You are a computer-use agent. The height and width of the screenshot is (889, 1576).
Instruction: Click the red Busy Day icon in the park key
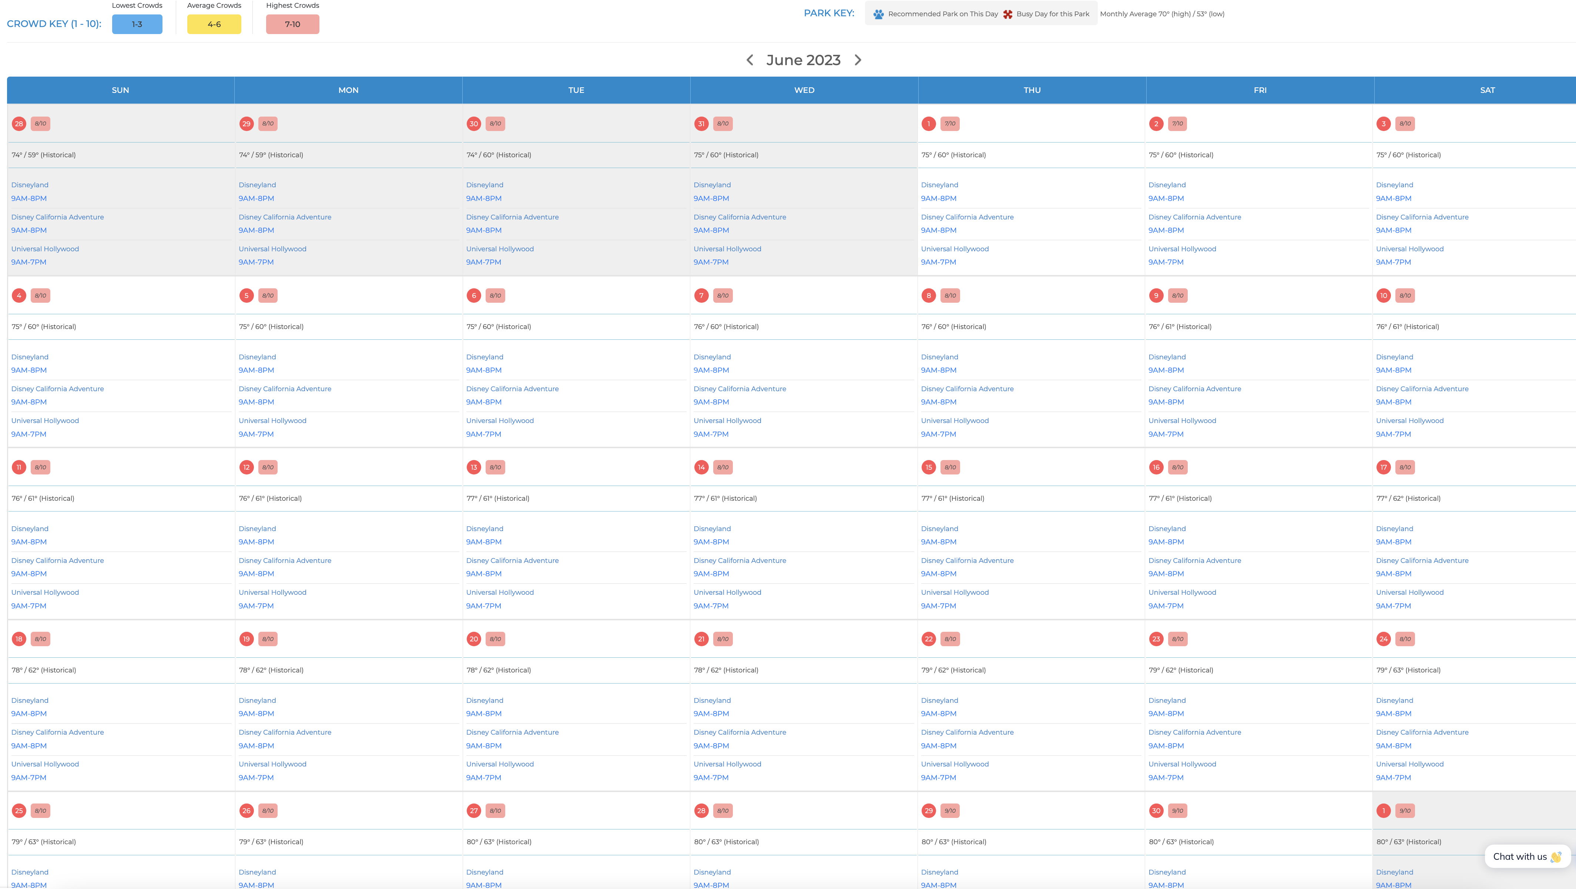click(1007, 14)
